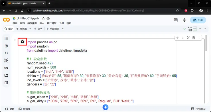Open the browser profile avatar
211x112 pixels.
(x=201, y=11)
